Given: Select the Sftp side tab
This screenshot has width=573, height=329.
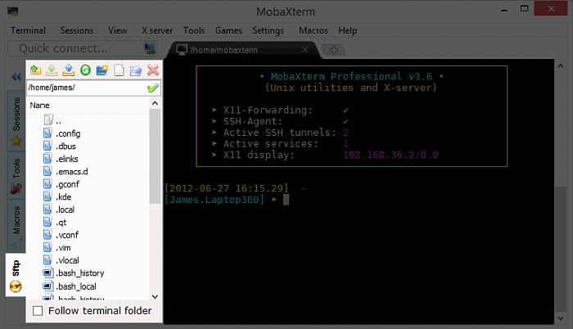Looking at the screenshot, I should pos(16,274).
